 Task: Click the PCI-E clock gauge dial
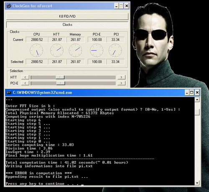(97, 51)
